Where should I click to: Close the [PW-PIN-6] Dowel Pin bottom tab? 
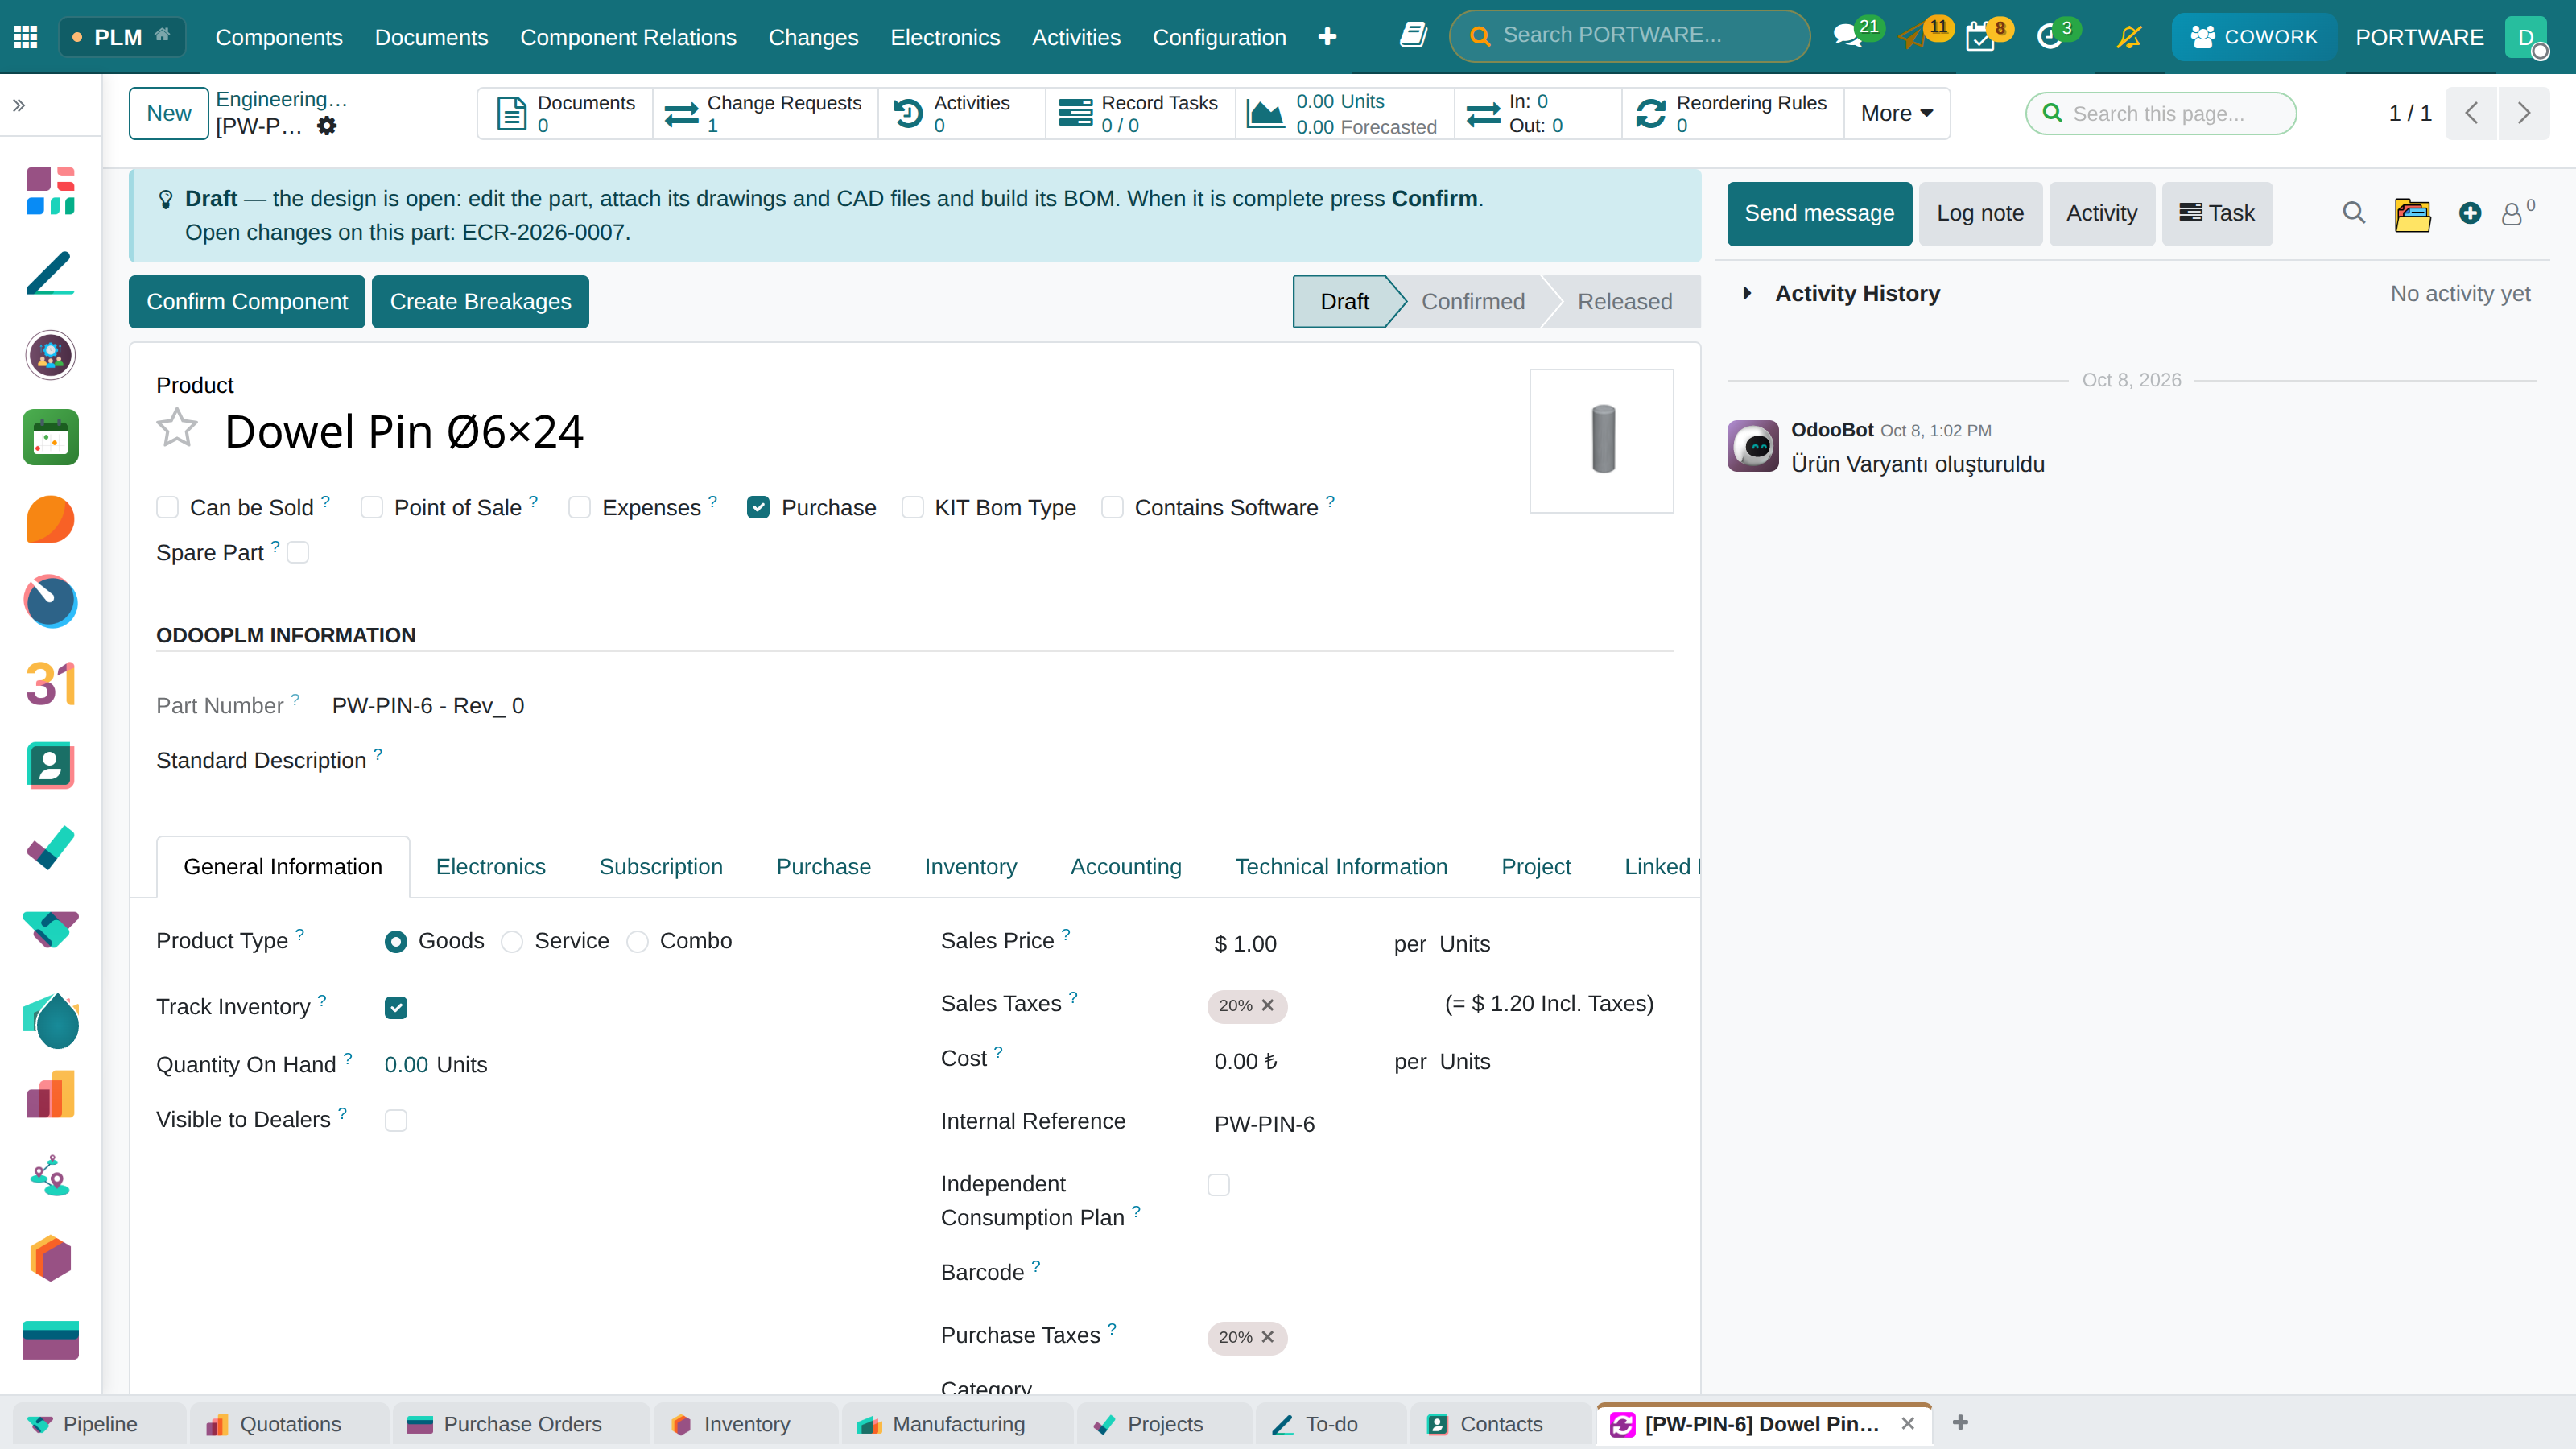pyautogui.click(x=1908, y=1424)
